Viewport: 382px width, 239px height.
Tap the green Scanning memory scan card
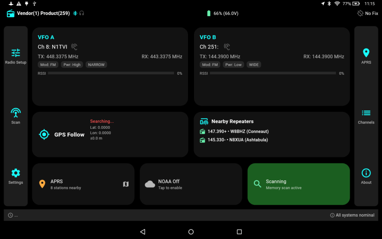tap(299, 184)
